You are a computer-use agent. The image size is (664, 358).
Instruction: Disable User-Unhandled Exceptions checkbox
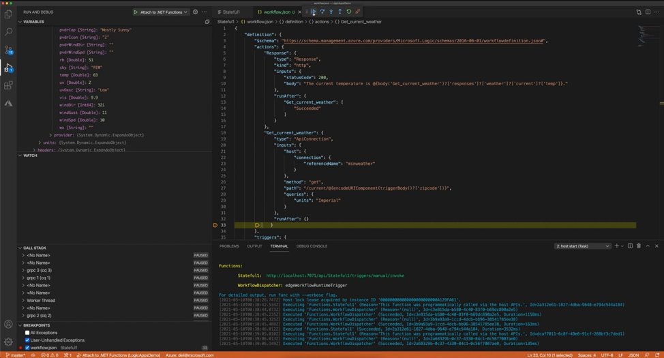[27, 340]
